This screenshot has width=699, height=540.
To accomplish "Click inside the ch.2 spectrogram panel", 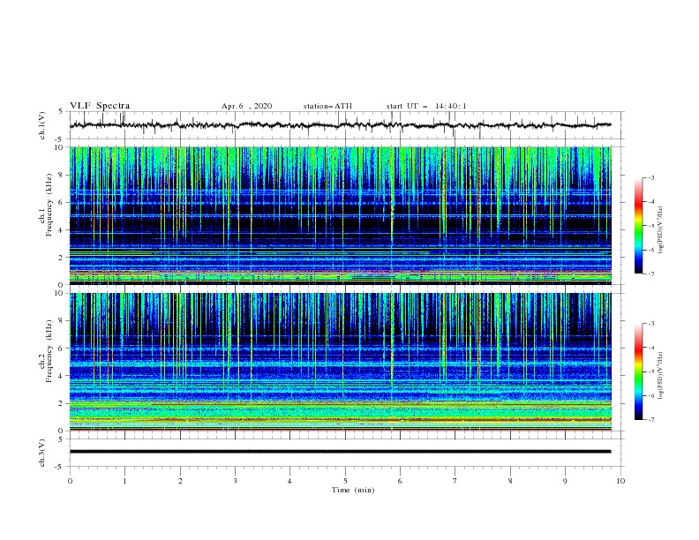I will (341, 362).
